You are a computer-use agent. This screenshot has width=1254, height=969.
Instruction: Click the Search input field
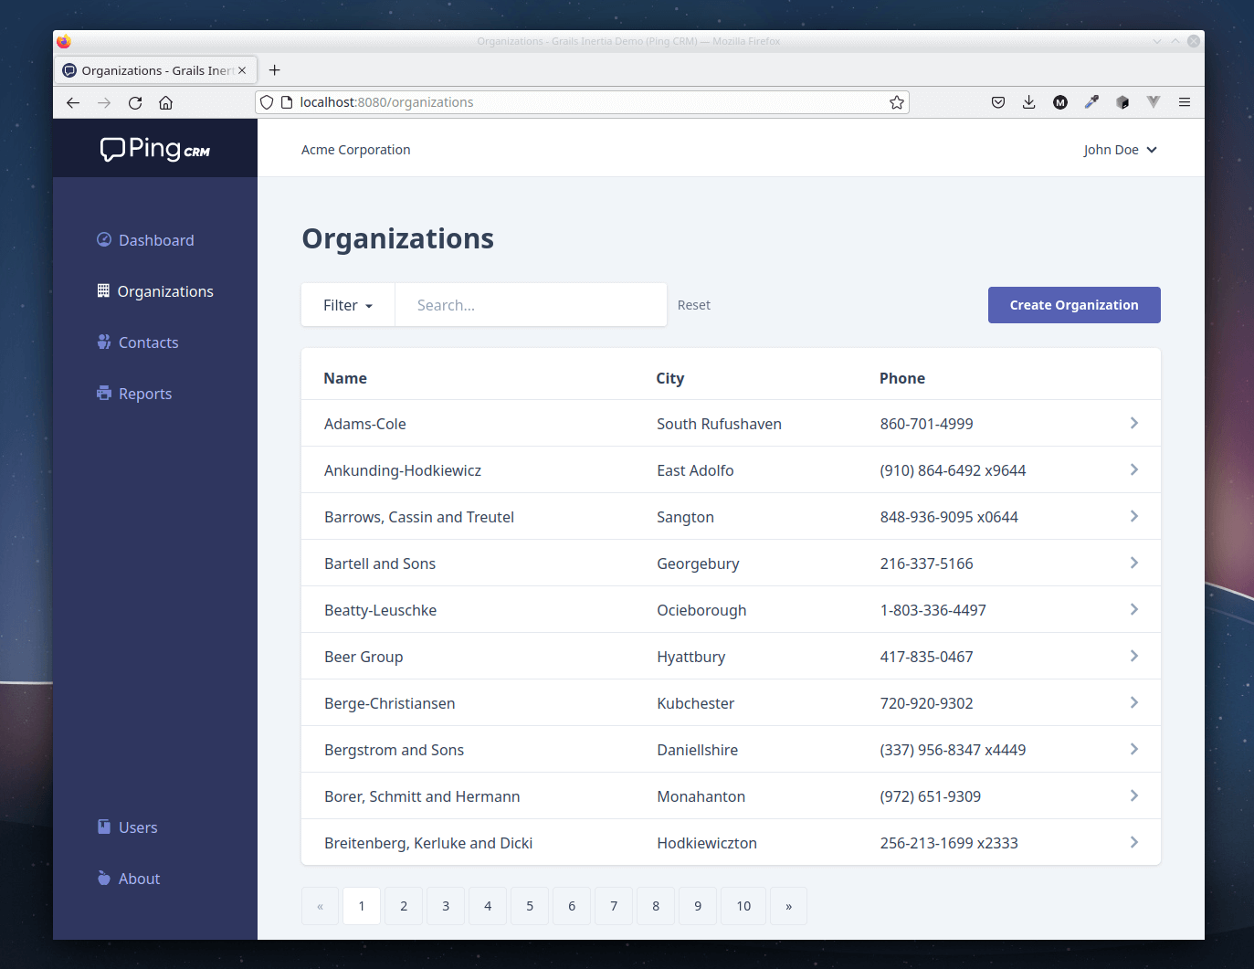tap(531, 305)
